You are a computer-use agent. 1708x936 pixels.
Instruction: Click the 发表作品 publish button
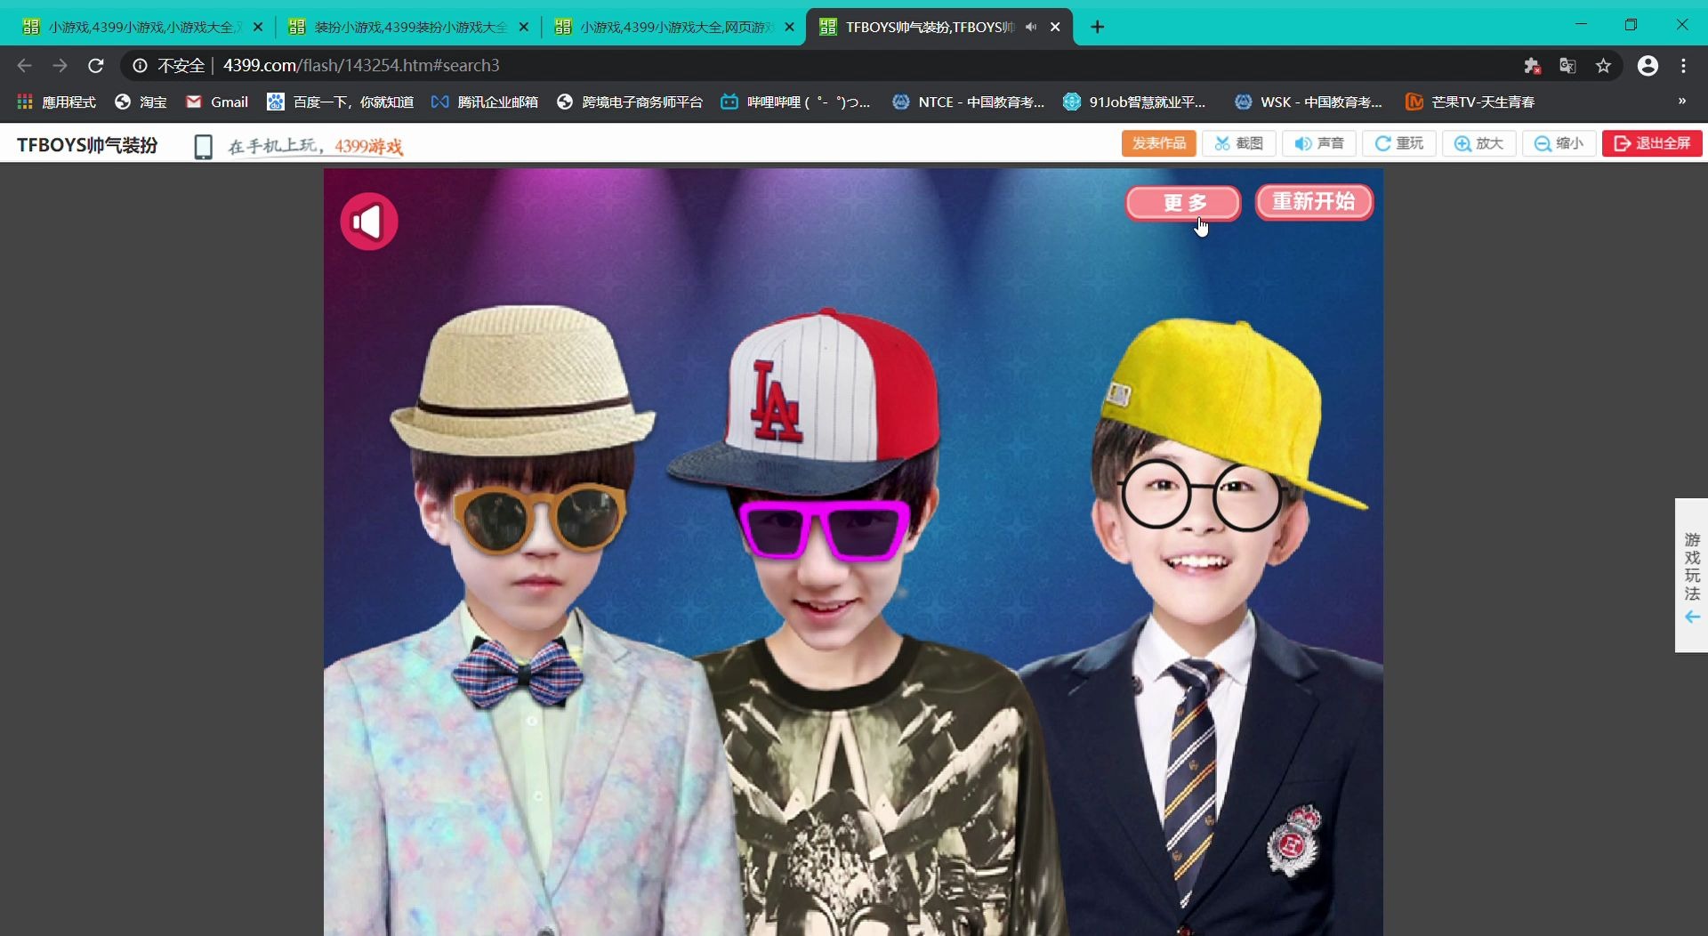click(1158, 143)
